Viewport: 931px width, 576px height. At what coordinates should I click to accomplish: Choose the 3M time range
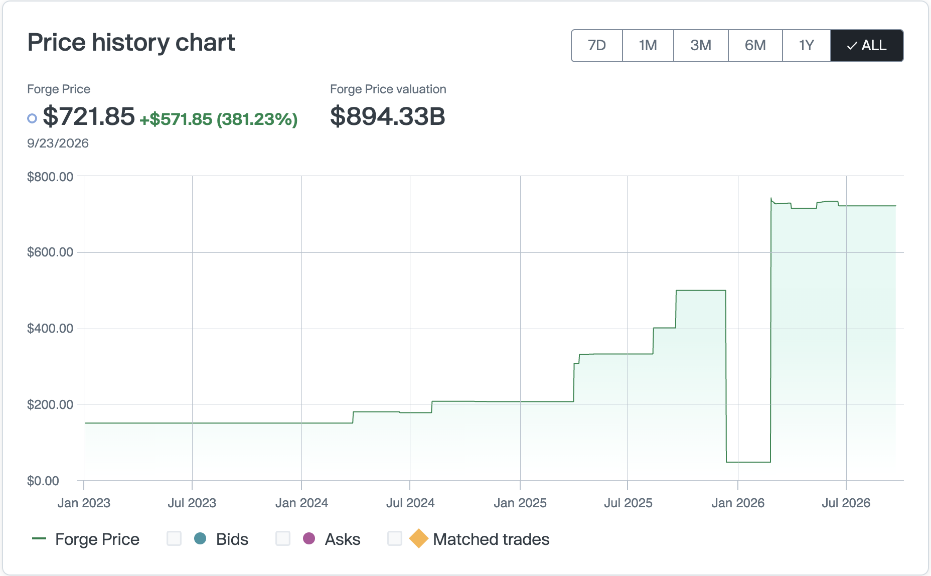[701, 46]
